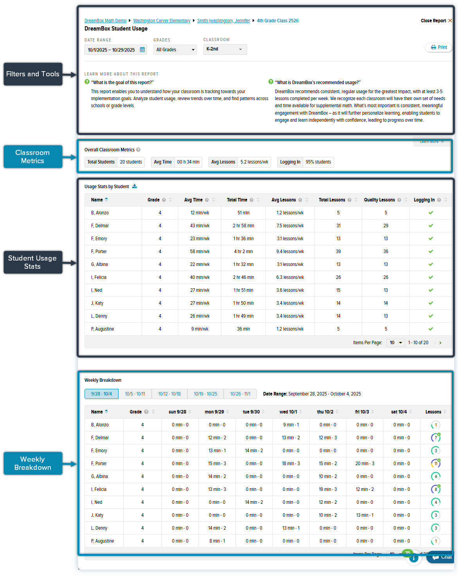Click B, Alonzo in Usage Stats table
458x577 pixels.
(100, 213)
